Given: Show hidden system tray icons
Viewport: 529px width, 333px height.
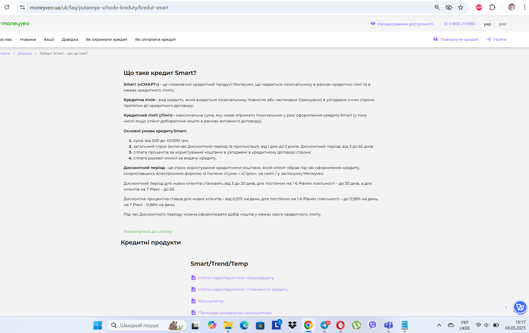Looking at the screenshot, I should click(439, 325).
